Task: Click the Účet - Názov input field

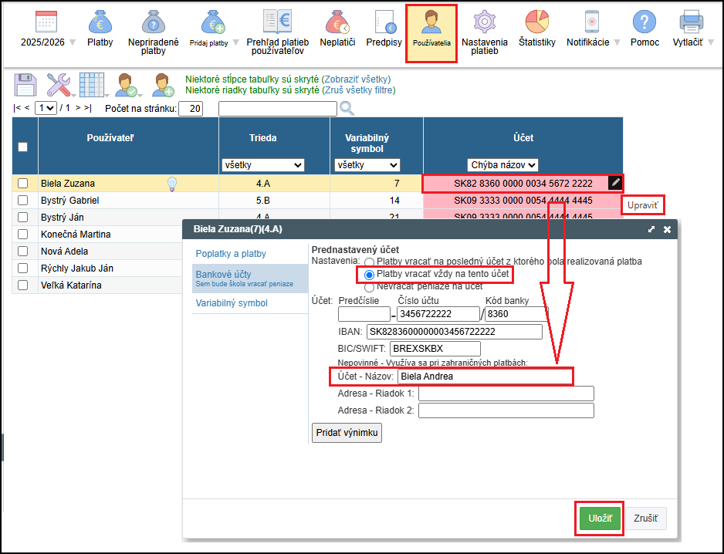Action: 484,377
